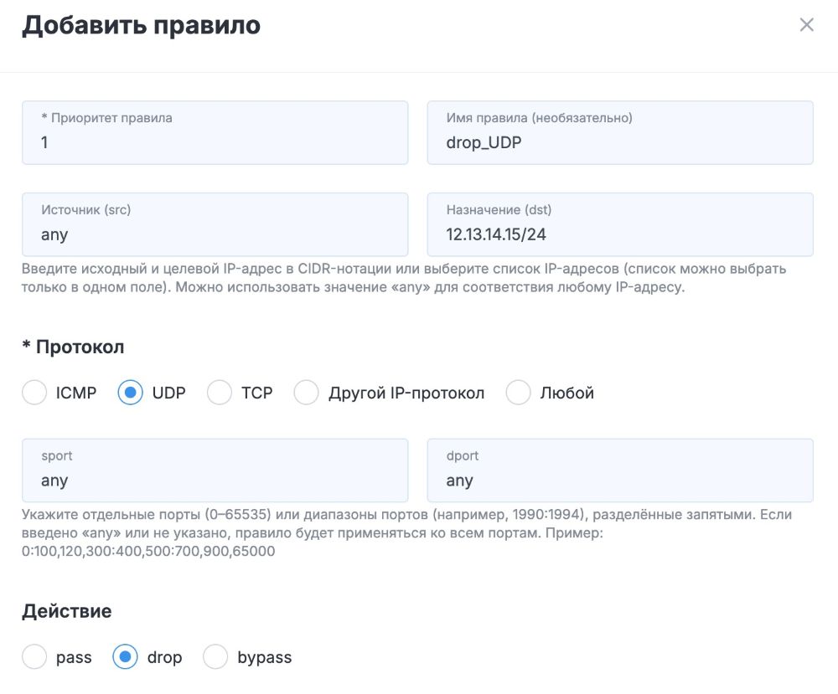Select the «Любой» protocol option
Image resolution: width=838 pixels, height=694 pixels.
click(x=518, y=392)
